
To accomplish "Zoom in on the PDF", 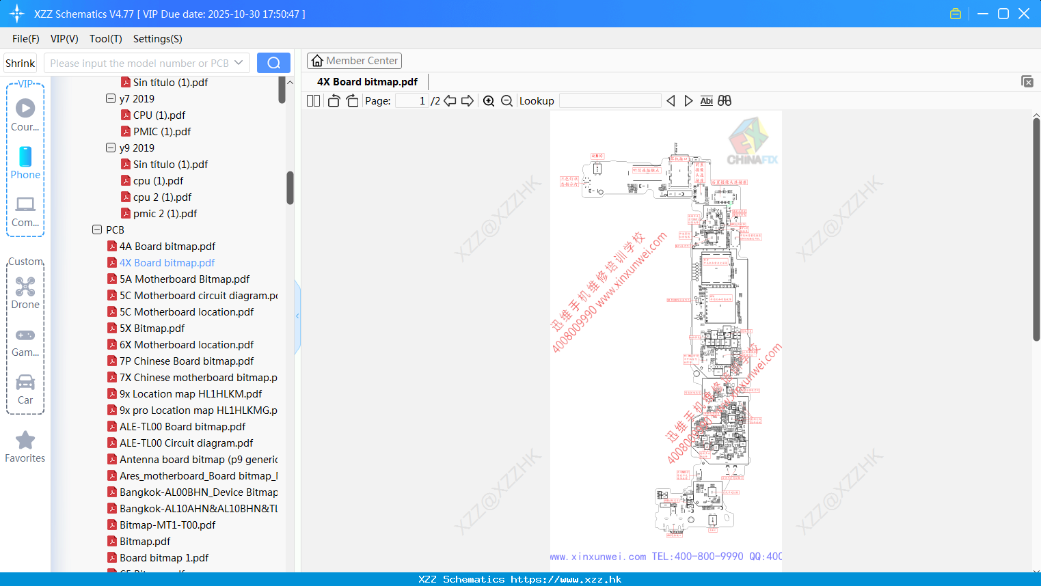I will click(x=489, y=101).
